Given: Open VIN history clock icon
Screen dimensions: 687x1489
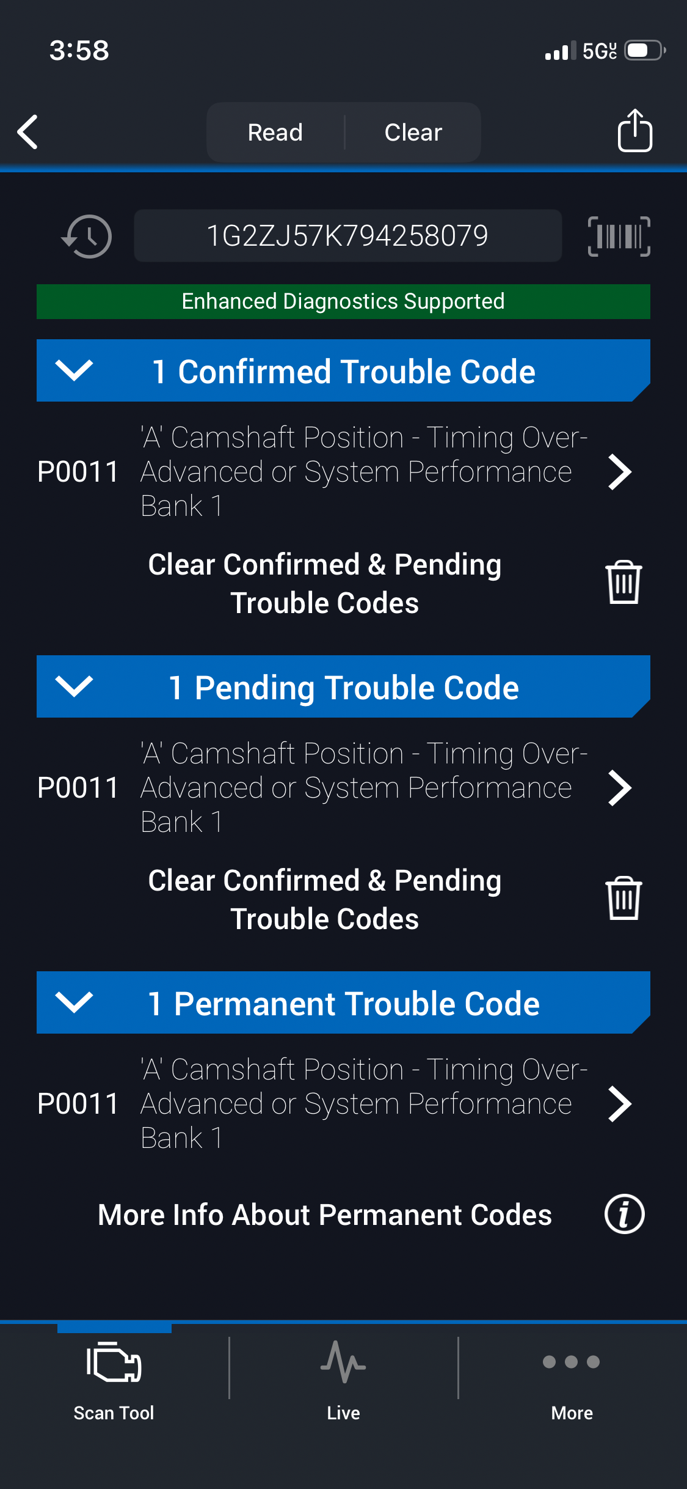Looking at the screenshot, I should (87, 237).
